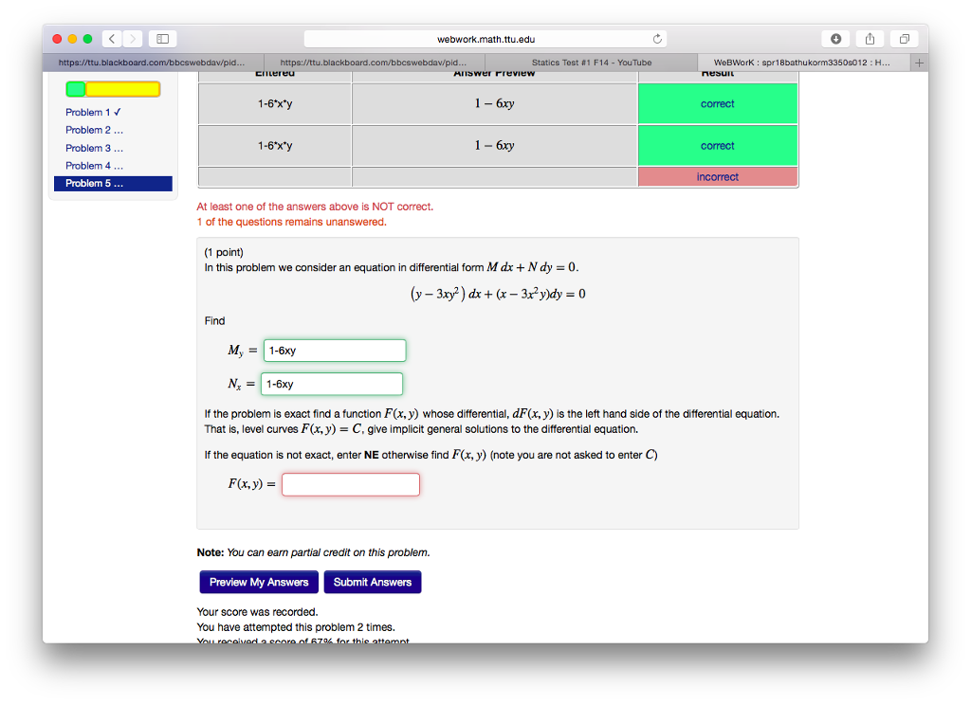Click the green portion of the progress bar
The image size is (971, 704).
[x=76, y=88]
